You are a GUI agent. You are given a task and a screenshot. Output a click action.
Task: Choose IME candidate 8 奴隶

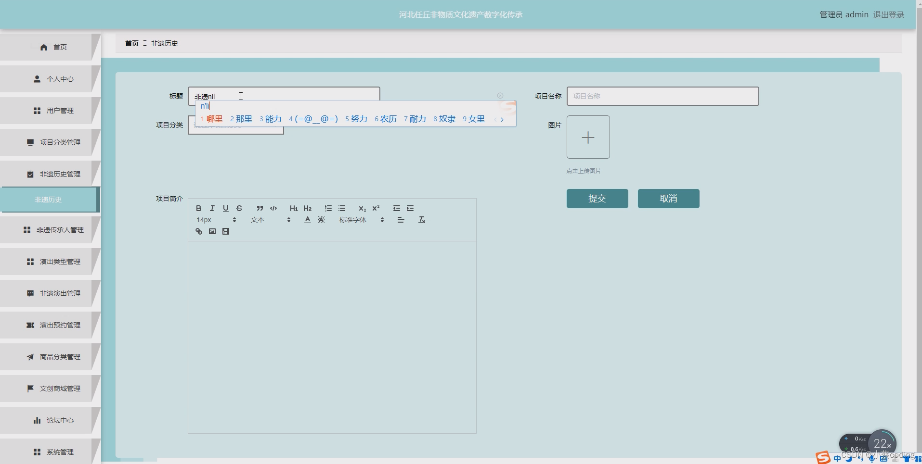[x=444, y=119]
